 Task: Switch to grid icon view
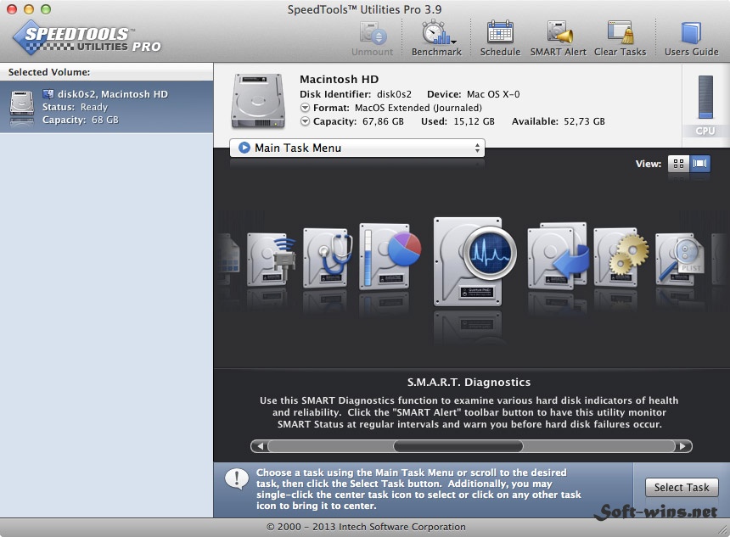point(678,164)
